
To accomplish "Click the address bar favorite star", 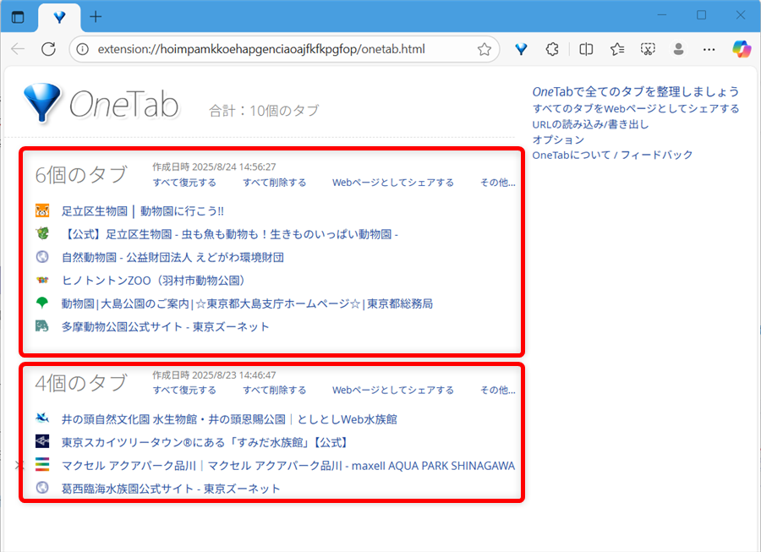I will (x=485, y=49).
